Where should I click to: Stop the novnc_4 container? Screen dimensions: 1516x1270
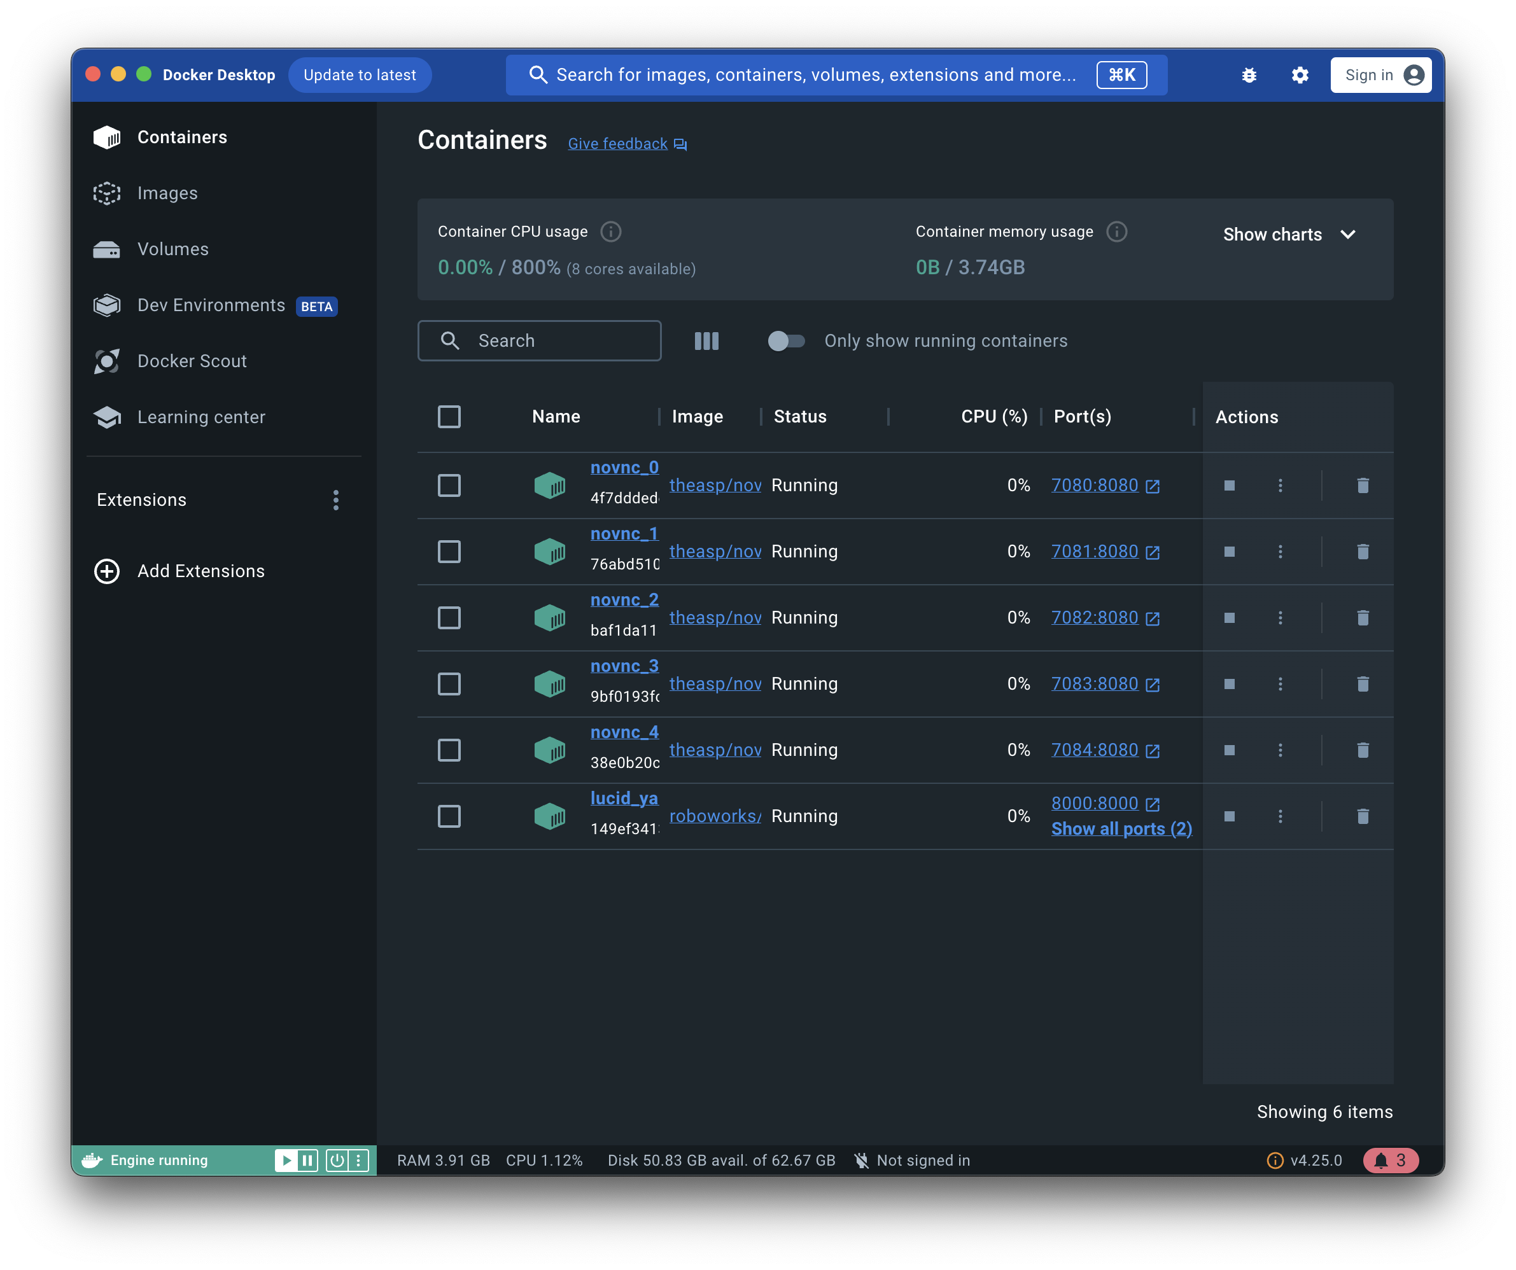click(1230, 750)
